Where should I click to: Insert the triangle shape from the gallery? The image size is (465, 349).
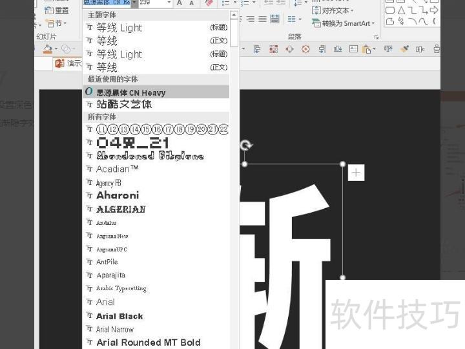[x=401, y=10]
